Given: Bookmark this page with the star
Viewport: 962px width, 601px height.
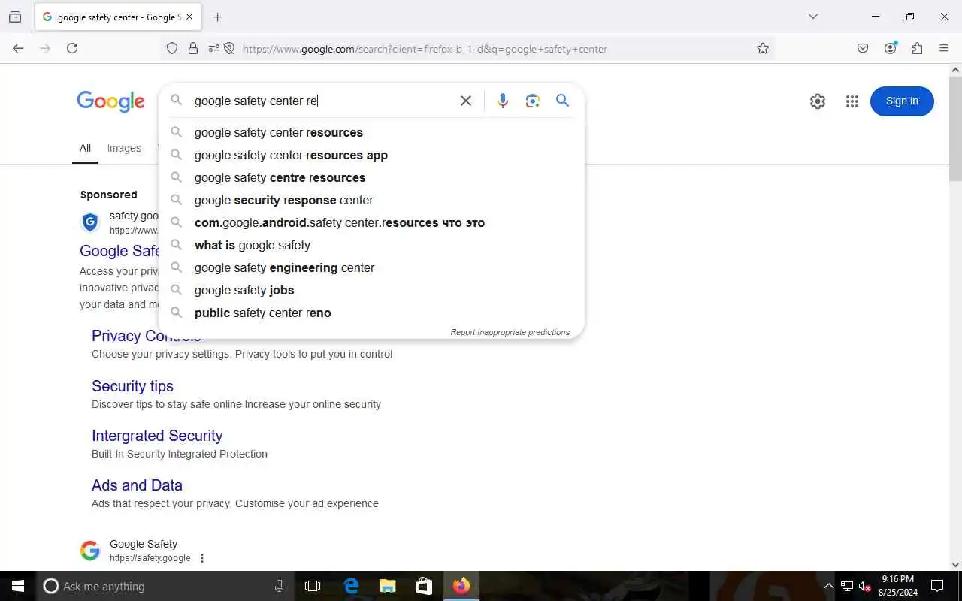Looking at the screenshot, I should (x=763, y=48).
